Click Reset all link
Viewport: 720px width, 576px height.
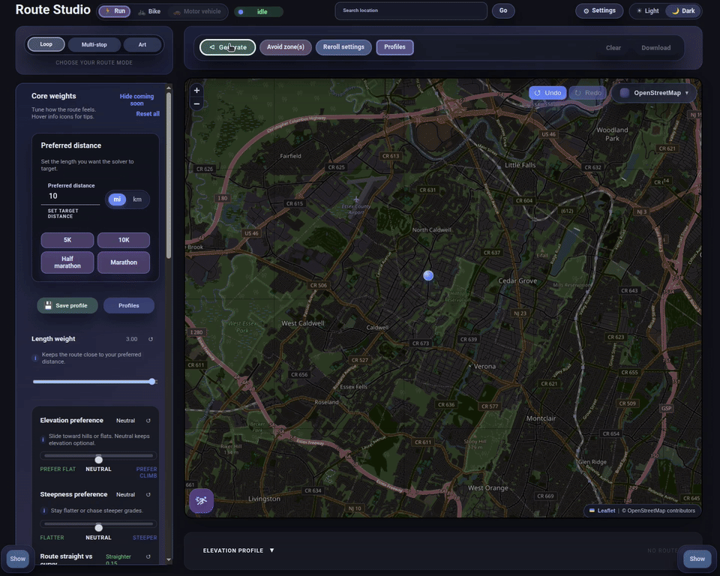coord(148,114)
